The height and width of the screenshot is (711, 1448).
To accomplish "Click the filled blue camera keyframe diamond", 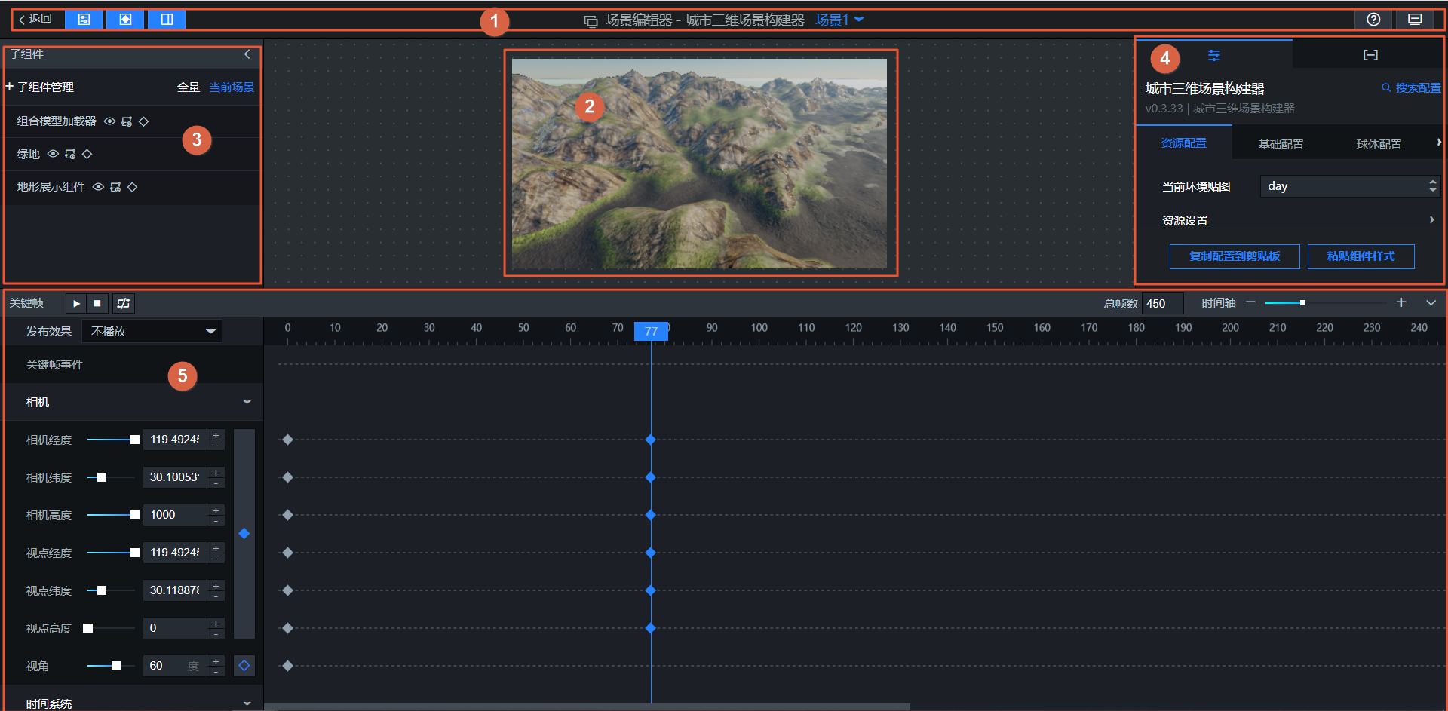I will [244, 534].
